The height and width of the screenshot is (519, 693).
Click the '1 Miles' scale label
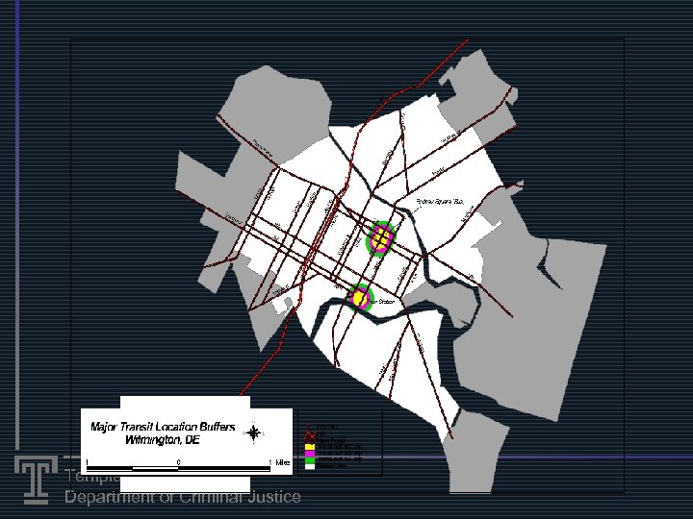click(x=279, y=462)
